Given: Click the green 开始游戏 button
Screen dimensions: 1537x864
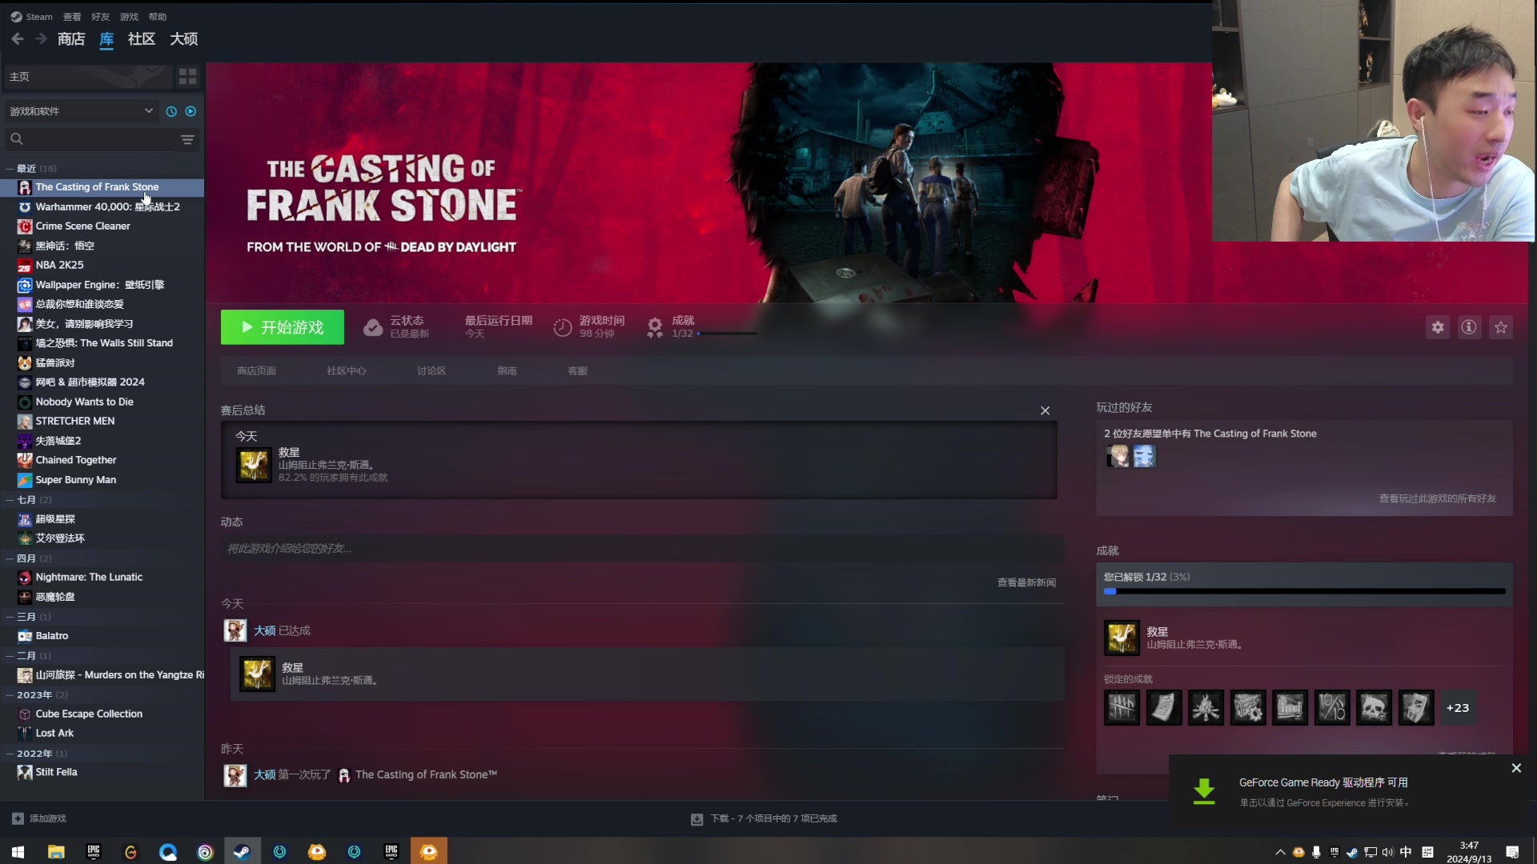Looking at the screenshot, I should (x=283, y=327).
